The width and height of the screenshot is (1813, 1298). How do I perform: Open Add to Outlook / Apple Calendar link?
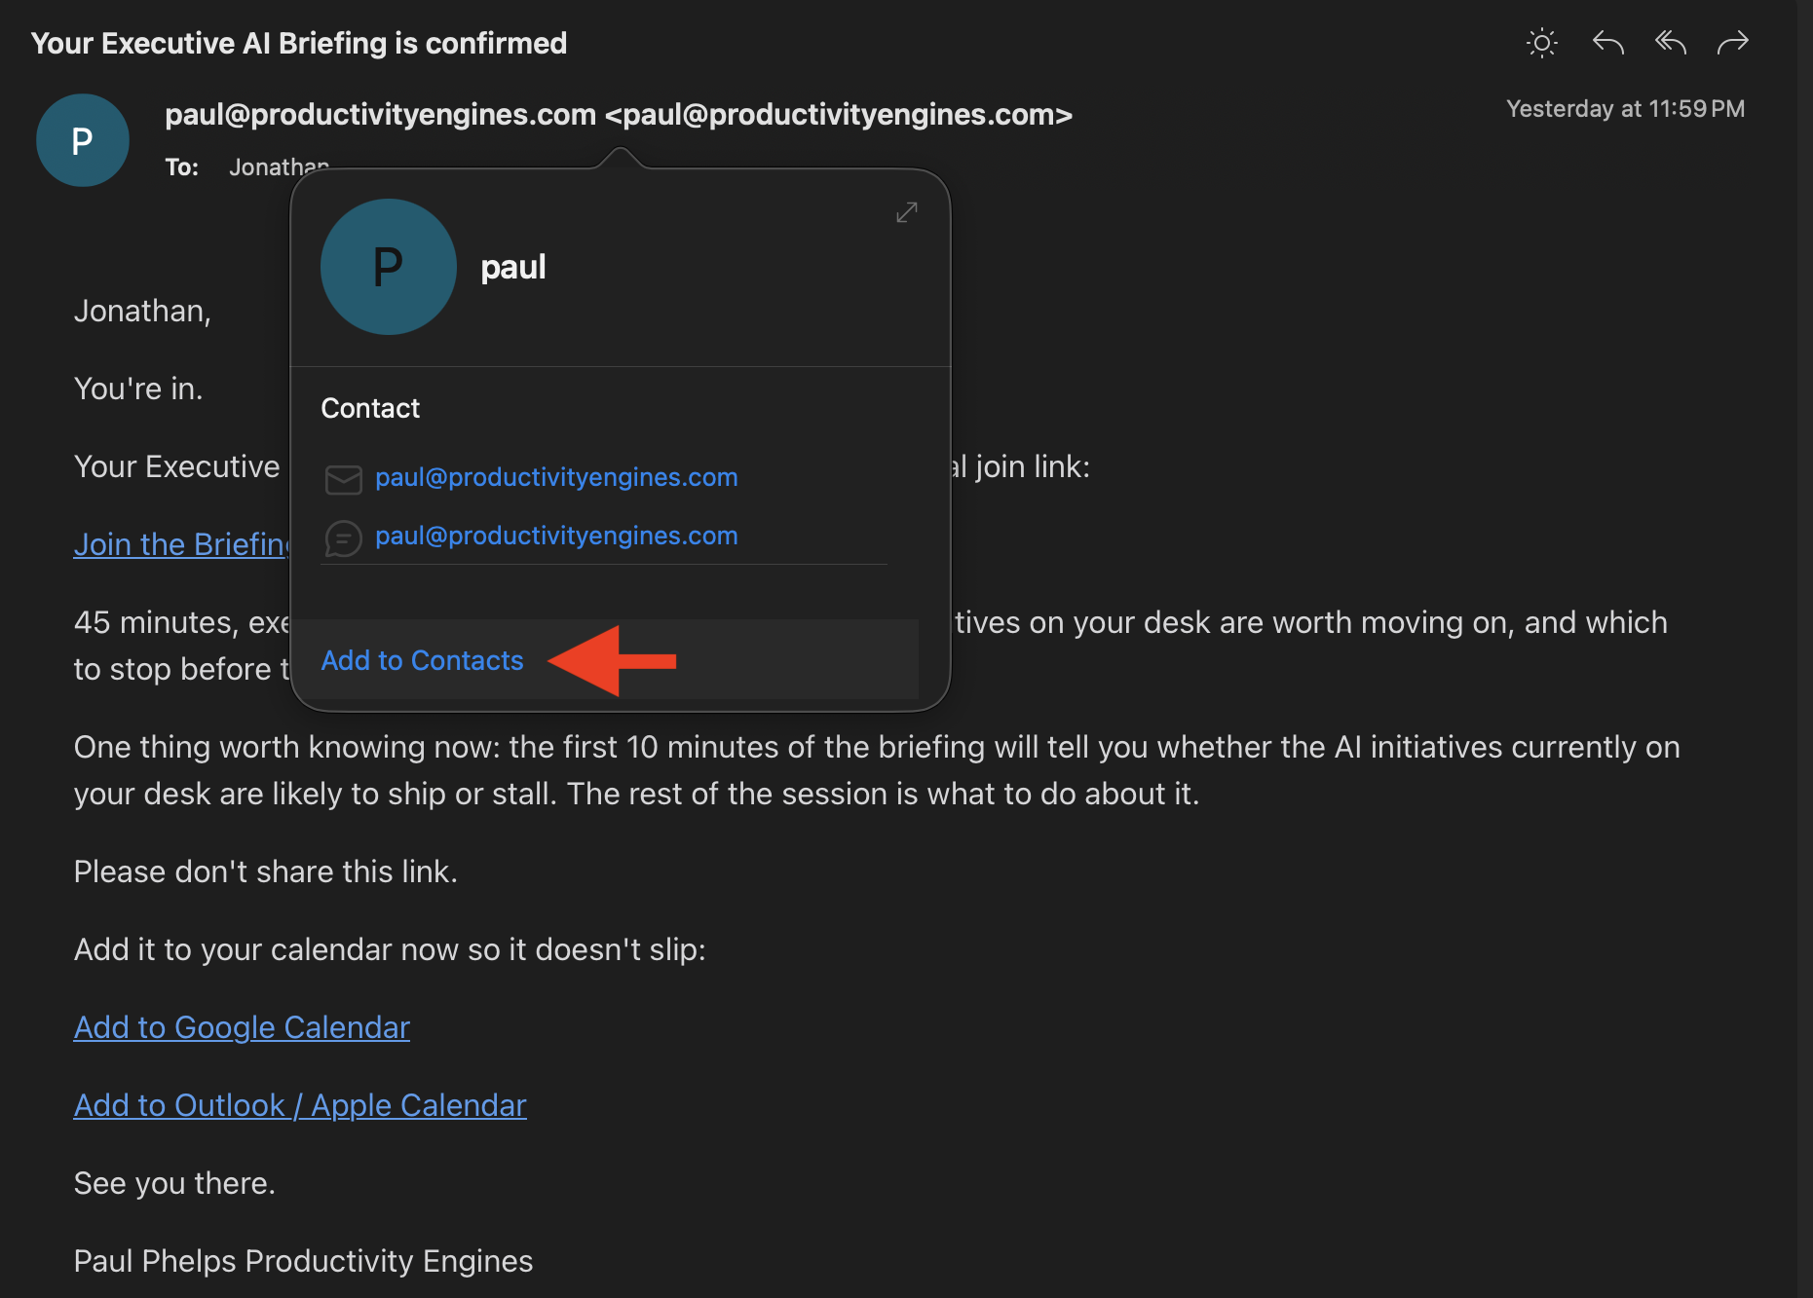pyautogui.click(x=300, y=1105)
